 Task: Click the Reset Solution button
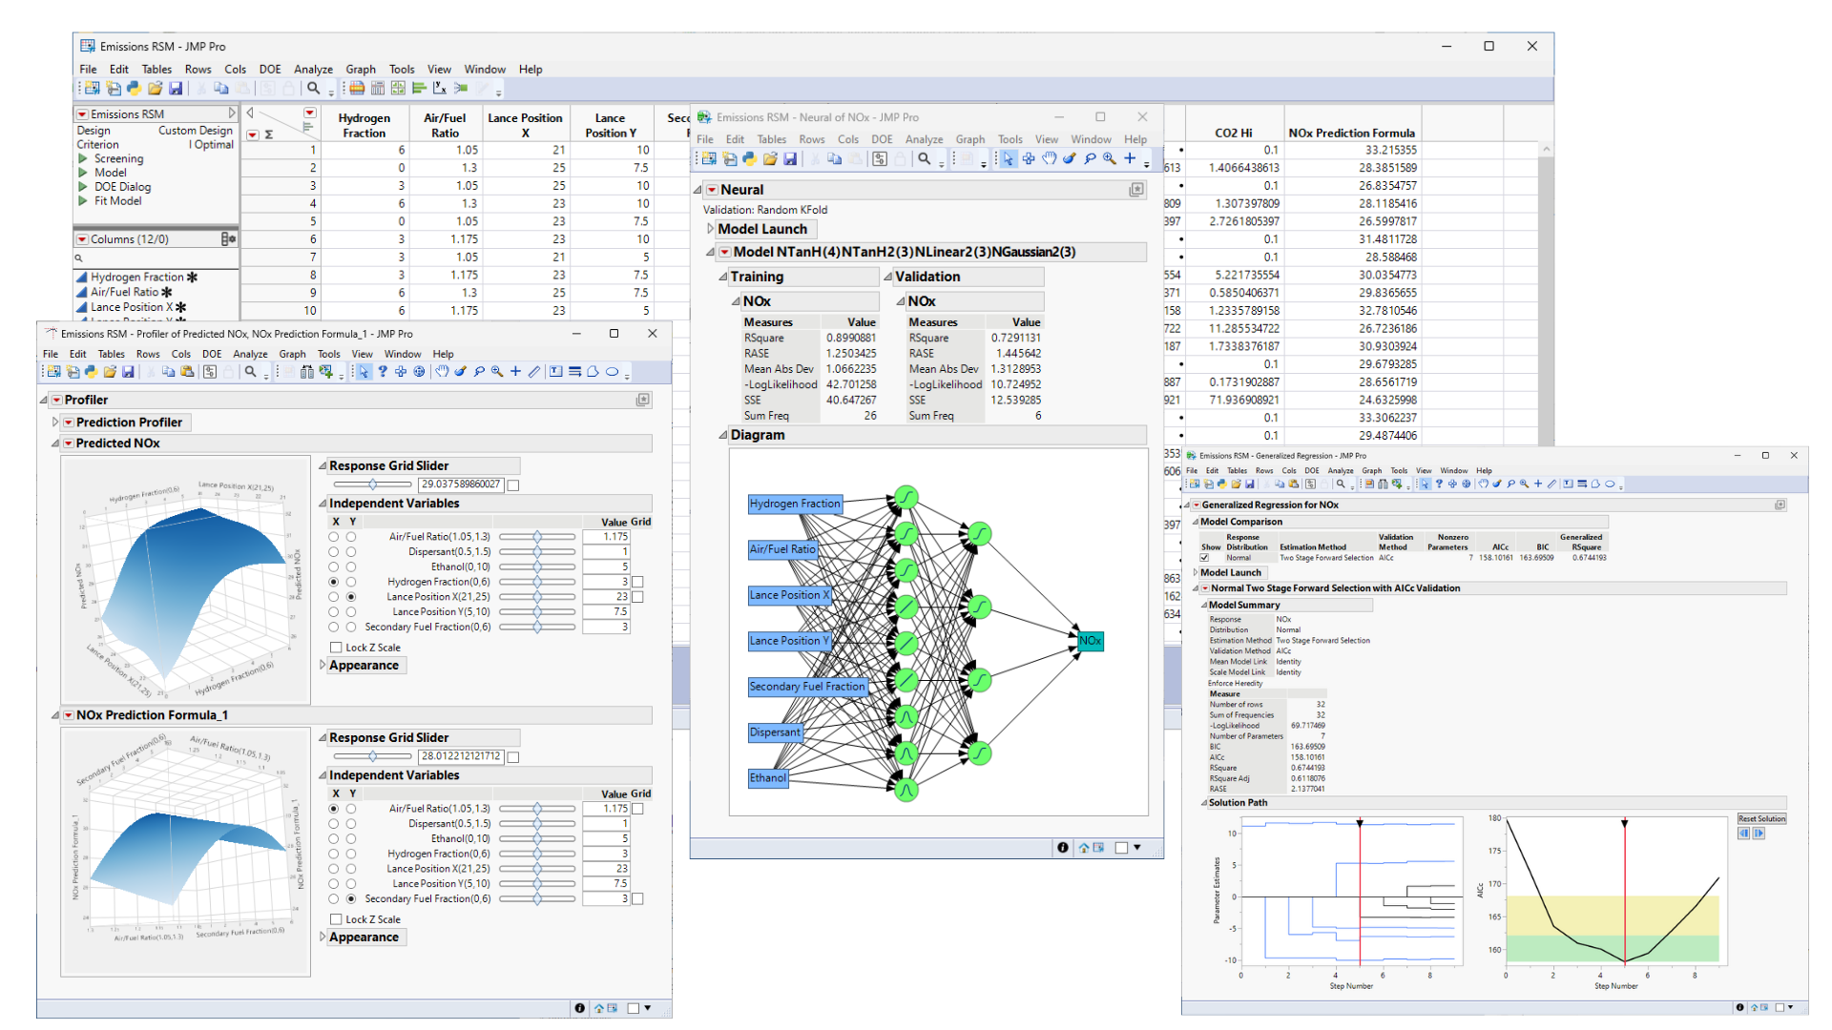click(x=1761, y=819)
